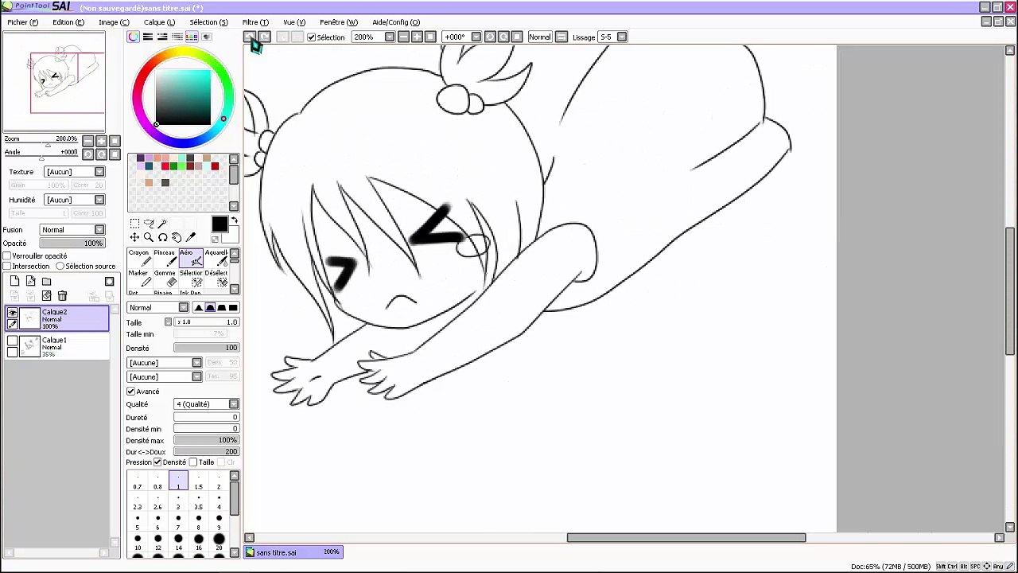Swap foreground and background colors
This screenshot has height=573, width=1018.
click(x=234, y=220)
